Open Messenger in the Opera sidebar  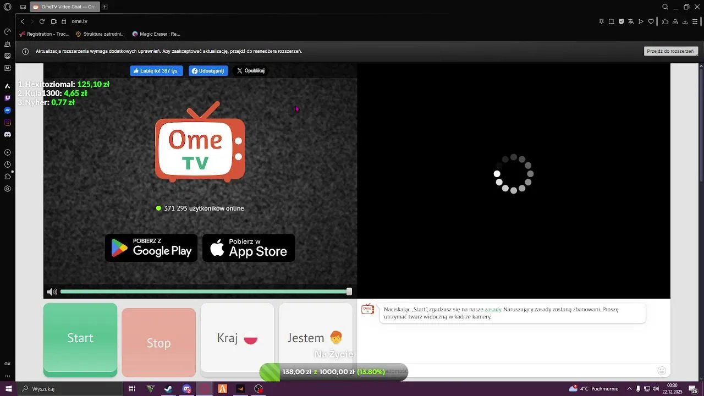[x=8, y=110]
